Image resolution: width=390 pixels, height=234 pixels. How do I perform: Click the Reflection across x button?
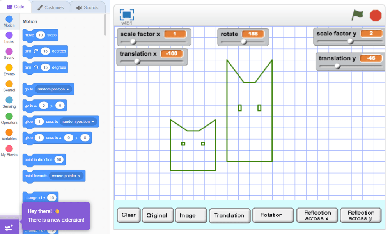click(317, 215)
